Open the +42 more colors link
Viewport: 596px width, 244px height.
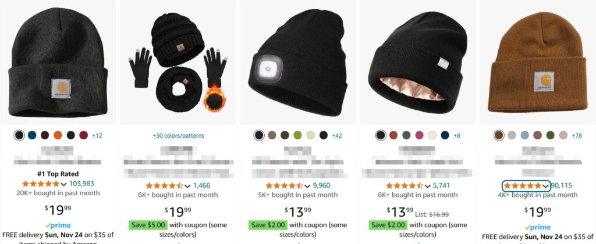(337, 135)
